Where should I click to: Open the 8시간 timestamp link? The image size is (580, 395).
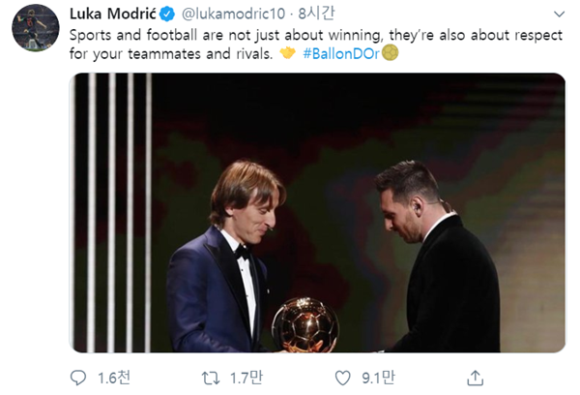[x=317, y=14]
